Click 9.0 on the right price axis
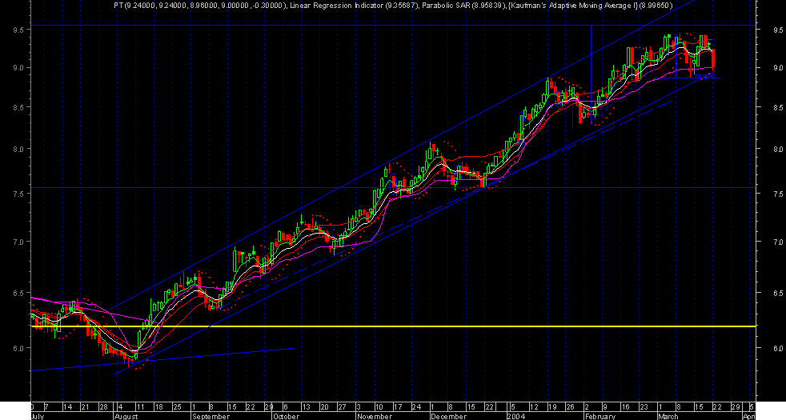Screen dimensions: 786x420 (x=777, y=68)
